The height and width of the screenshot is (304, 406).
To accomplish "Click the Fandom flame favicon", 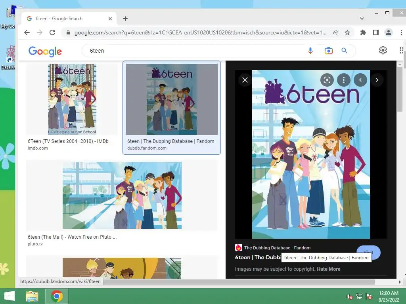I will point(238,248).
